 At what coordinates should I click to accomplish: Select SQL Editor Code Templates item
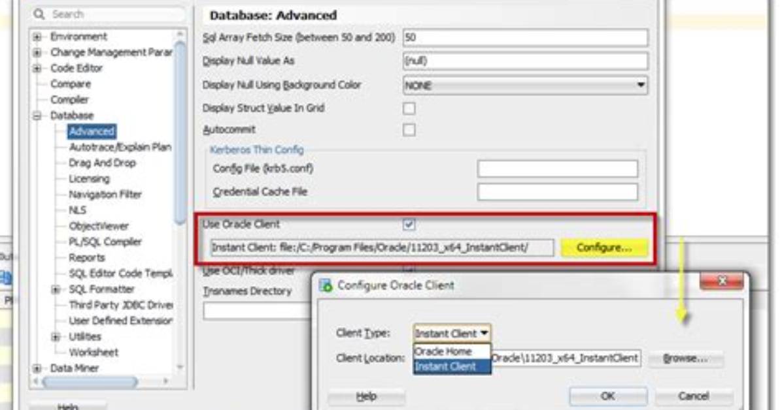pyautogui.click(x=120, y=274)
